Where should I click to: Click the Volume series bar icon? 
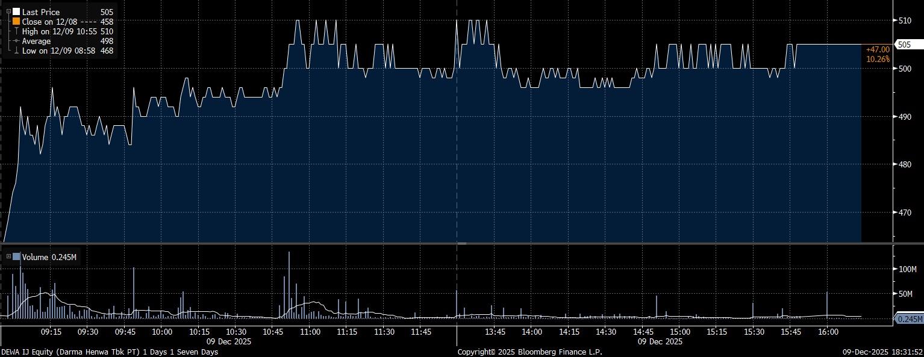tap(16, 257)
